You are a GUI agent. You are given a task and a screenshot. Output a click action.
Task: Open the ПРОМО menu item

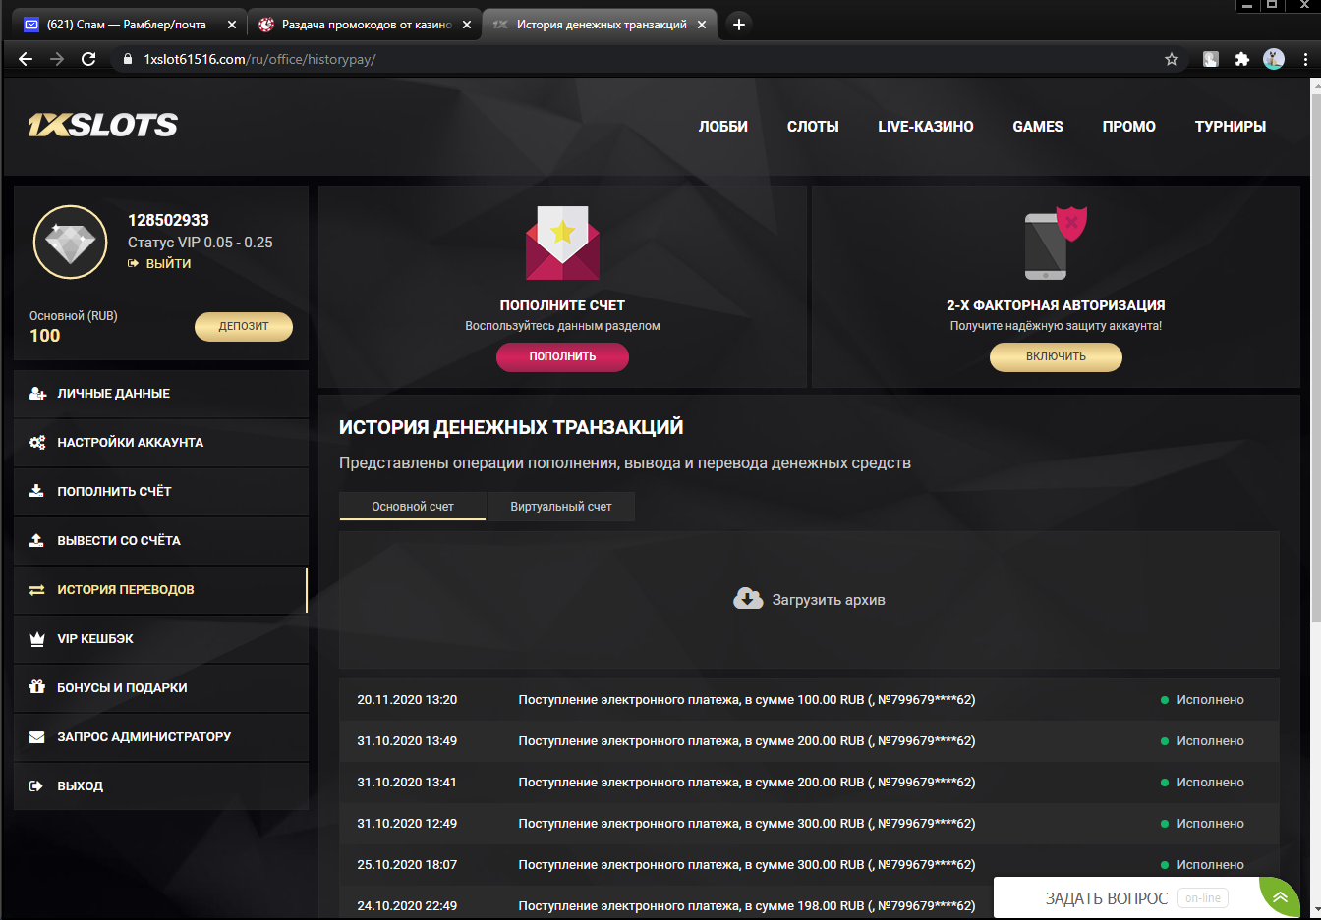click(1129, 127)
